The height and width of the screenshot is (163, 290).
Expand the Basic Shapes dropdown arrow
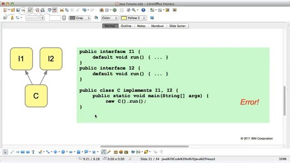[x=59, y=152]
